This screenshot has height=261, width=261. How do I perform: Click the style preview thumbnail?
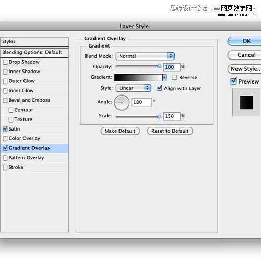point(246,102)
